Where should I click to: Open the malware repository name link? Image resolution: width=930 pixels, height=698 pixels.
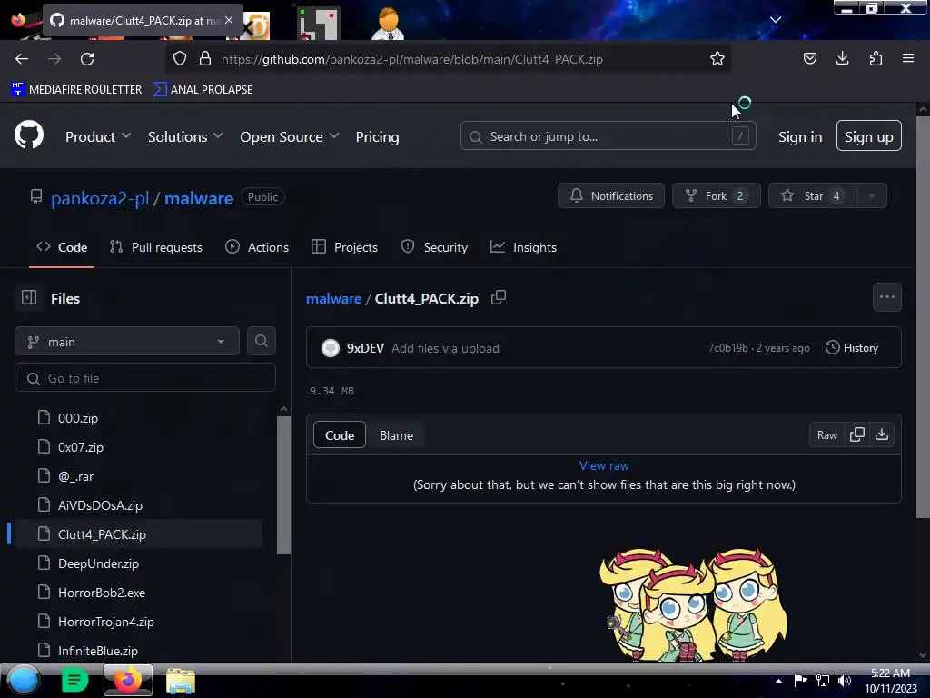(199, 197)
